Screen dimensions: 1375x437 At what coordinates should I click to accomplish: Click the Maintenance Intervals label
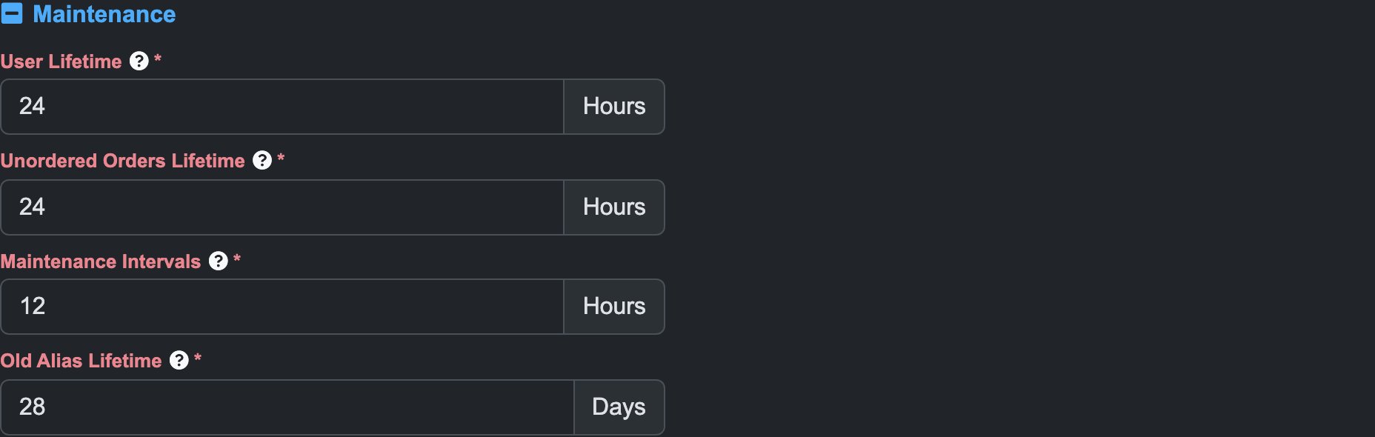pyautogui.click(x=101, y=261)
